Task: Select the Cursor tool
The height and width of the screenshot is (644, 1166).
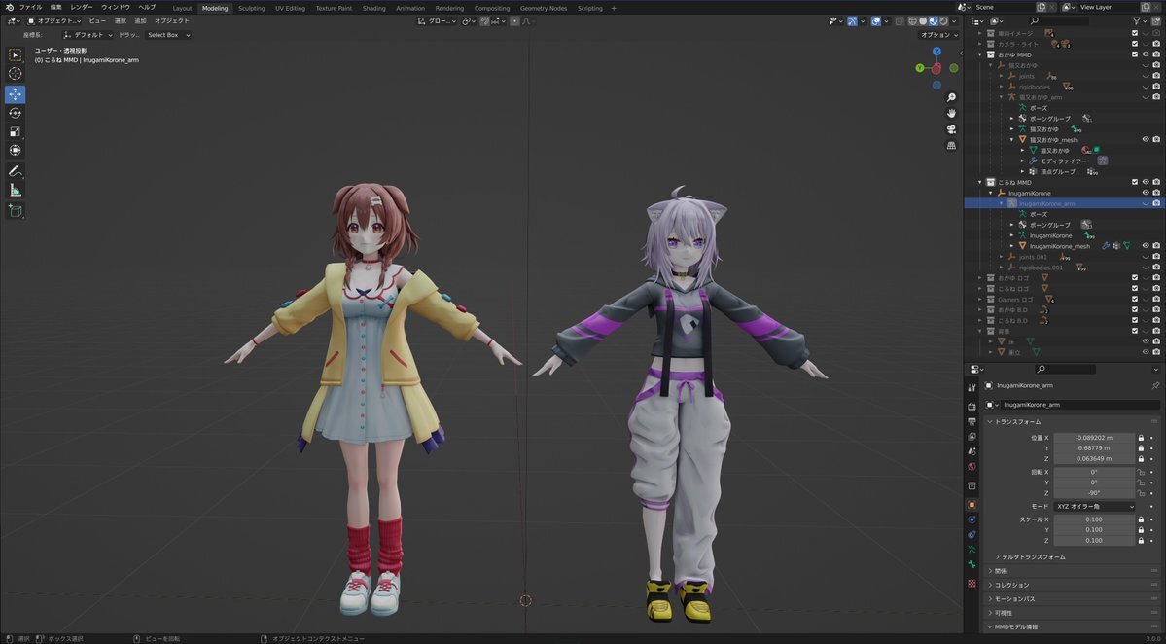Action: [x=15, y=73]
